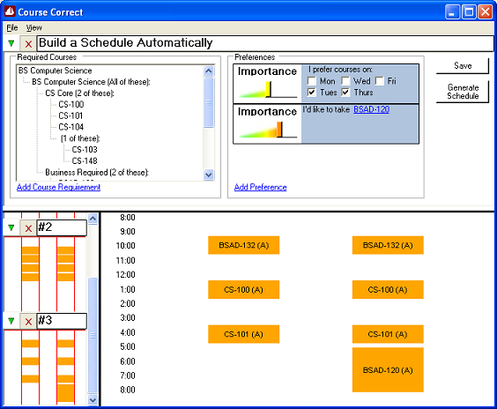Open the BSAD-120 course link
The image size is (497, 409).
tap(371, 109)
